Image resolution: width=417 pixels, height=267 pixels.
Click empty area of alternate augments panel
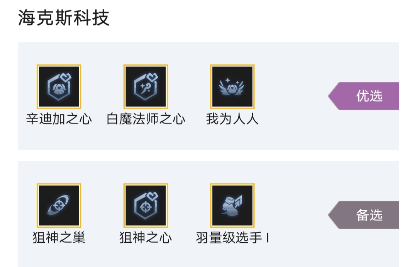coord(293,252)
